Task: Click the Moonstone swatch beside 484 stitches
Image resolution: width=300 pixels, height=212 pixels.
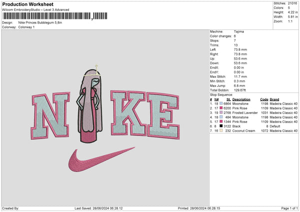Action: pos(221,117)
